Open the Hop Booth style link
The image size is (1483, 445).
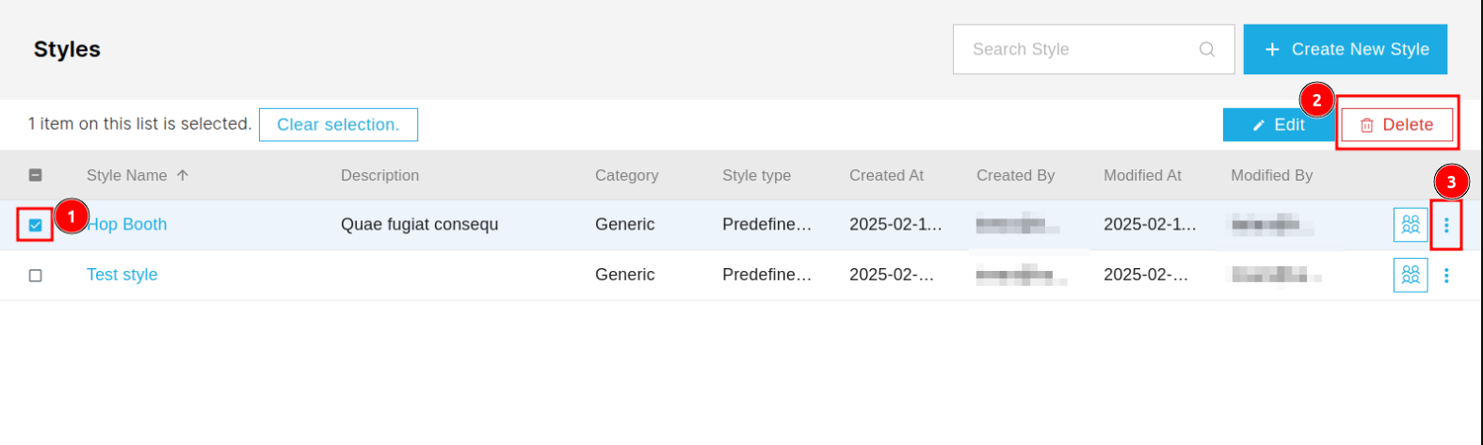[x=127, y=225]
